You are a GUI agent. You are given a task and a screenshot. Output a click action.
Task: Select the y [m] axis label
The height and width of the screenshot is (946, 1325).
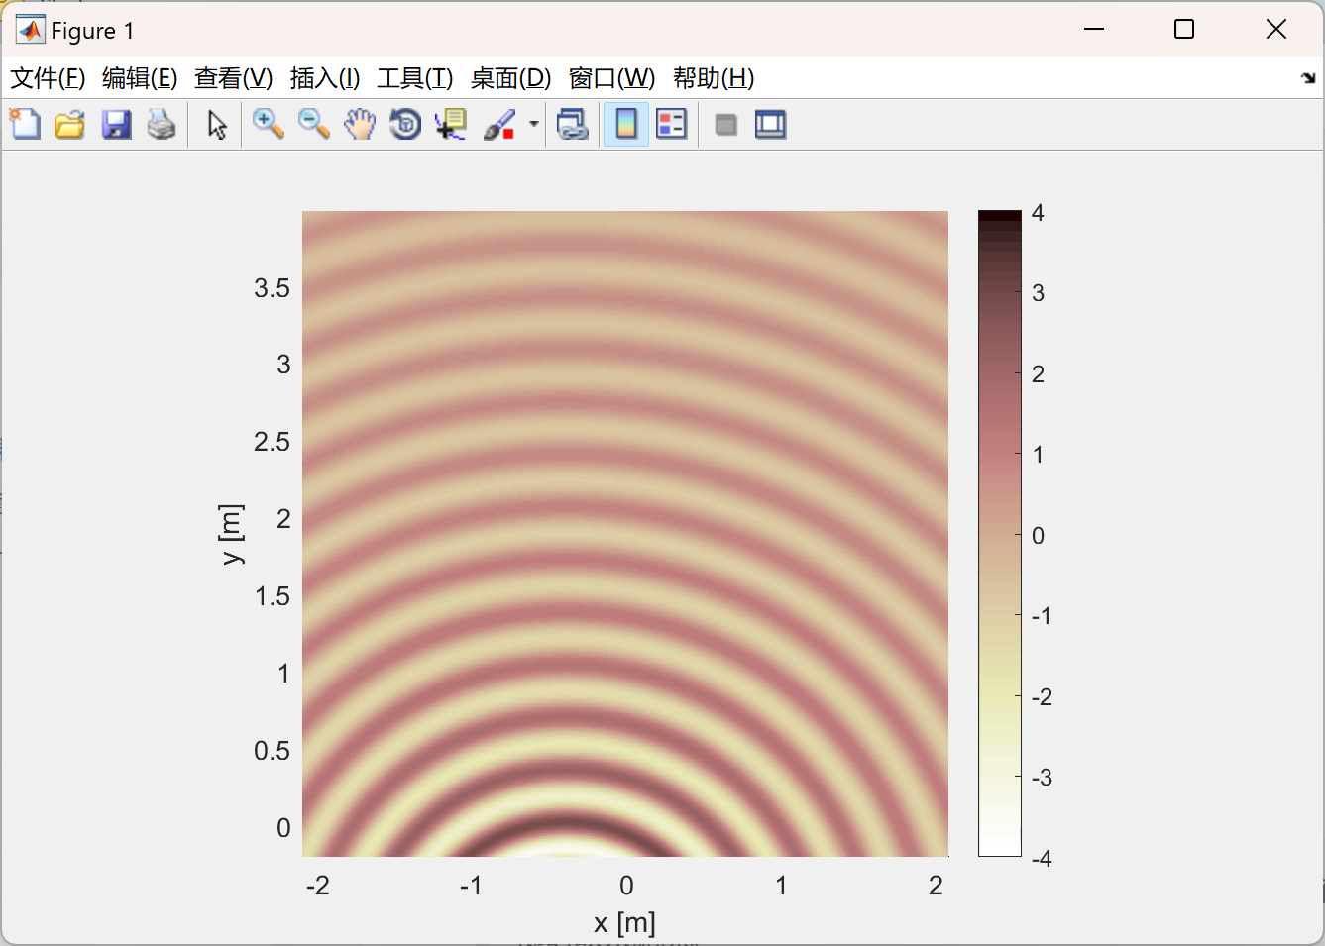tap(230, 534)
